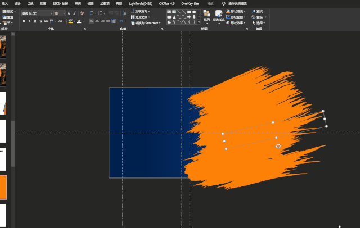This screenshot has height=228, width=360.
Task: Expand the shapes gallery More arrow
Action: (199, 22)
